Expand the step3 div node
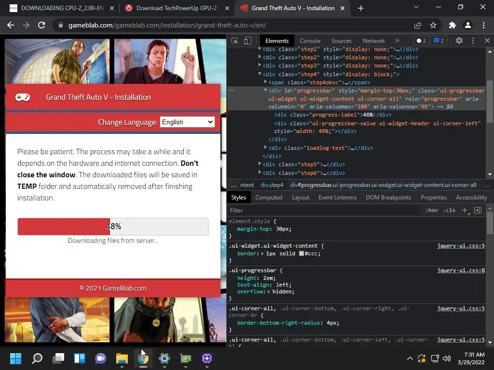 [x=260, y=65]
